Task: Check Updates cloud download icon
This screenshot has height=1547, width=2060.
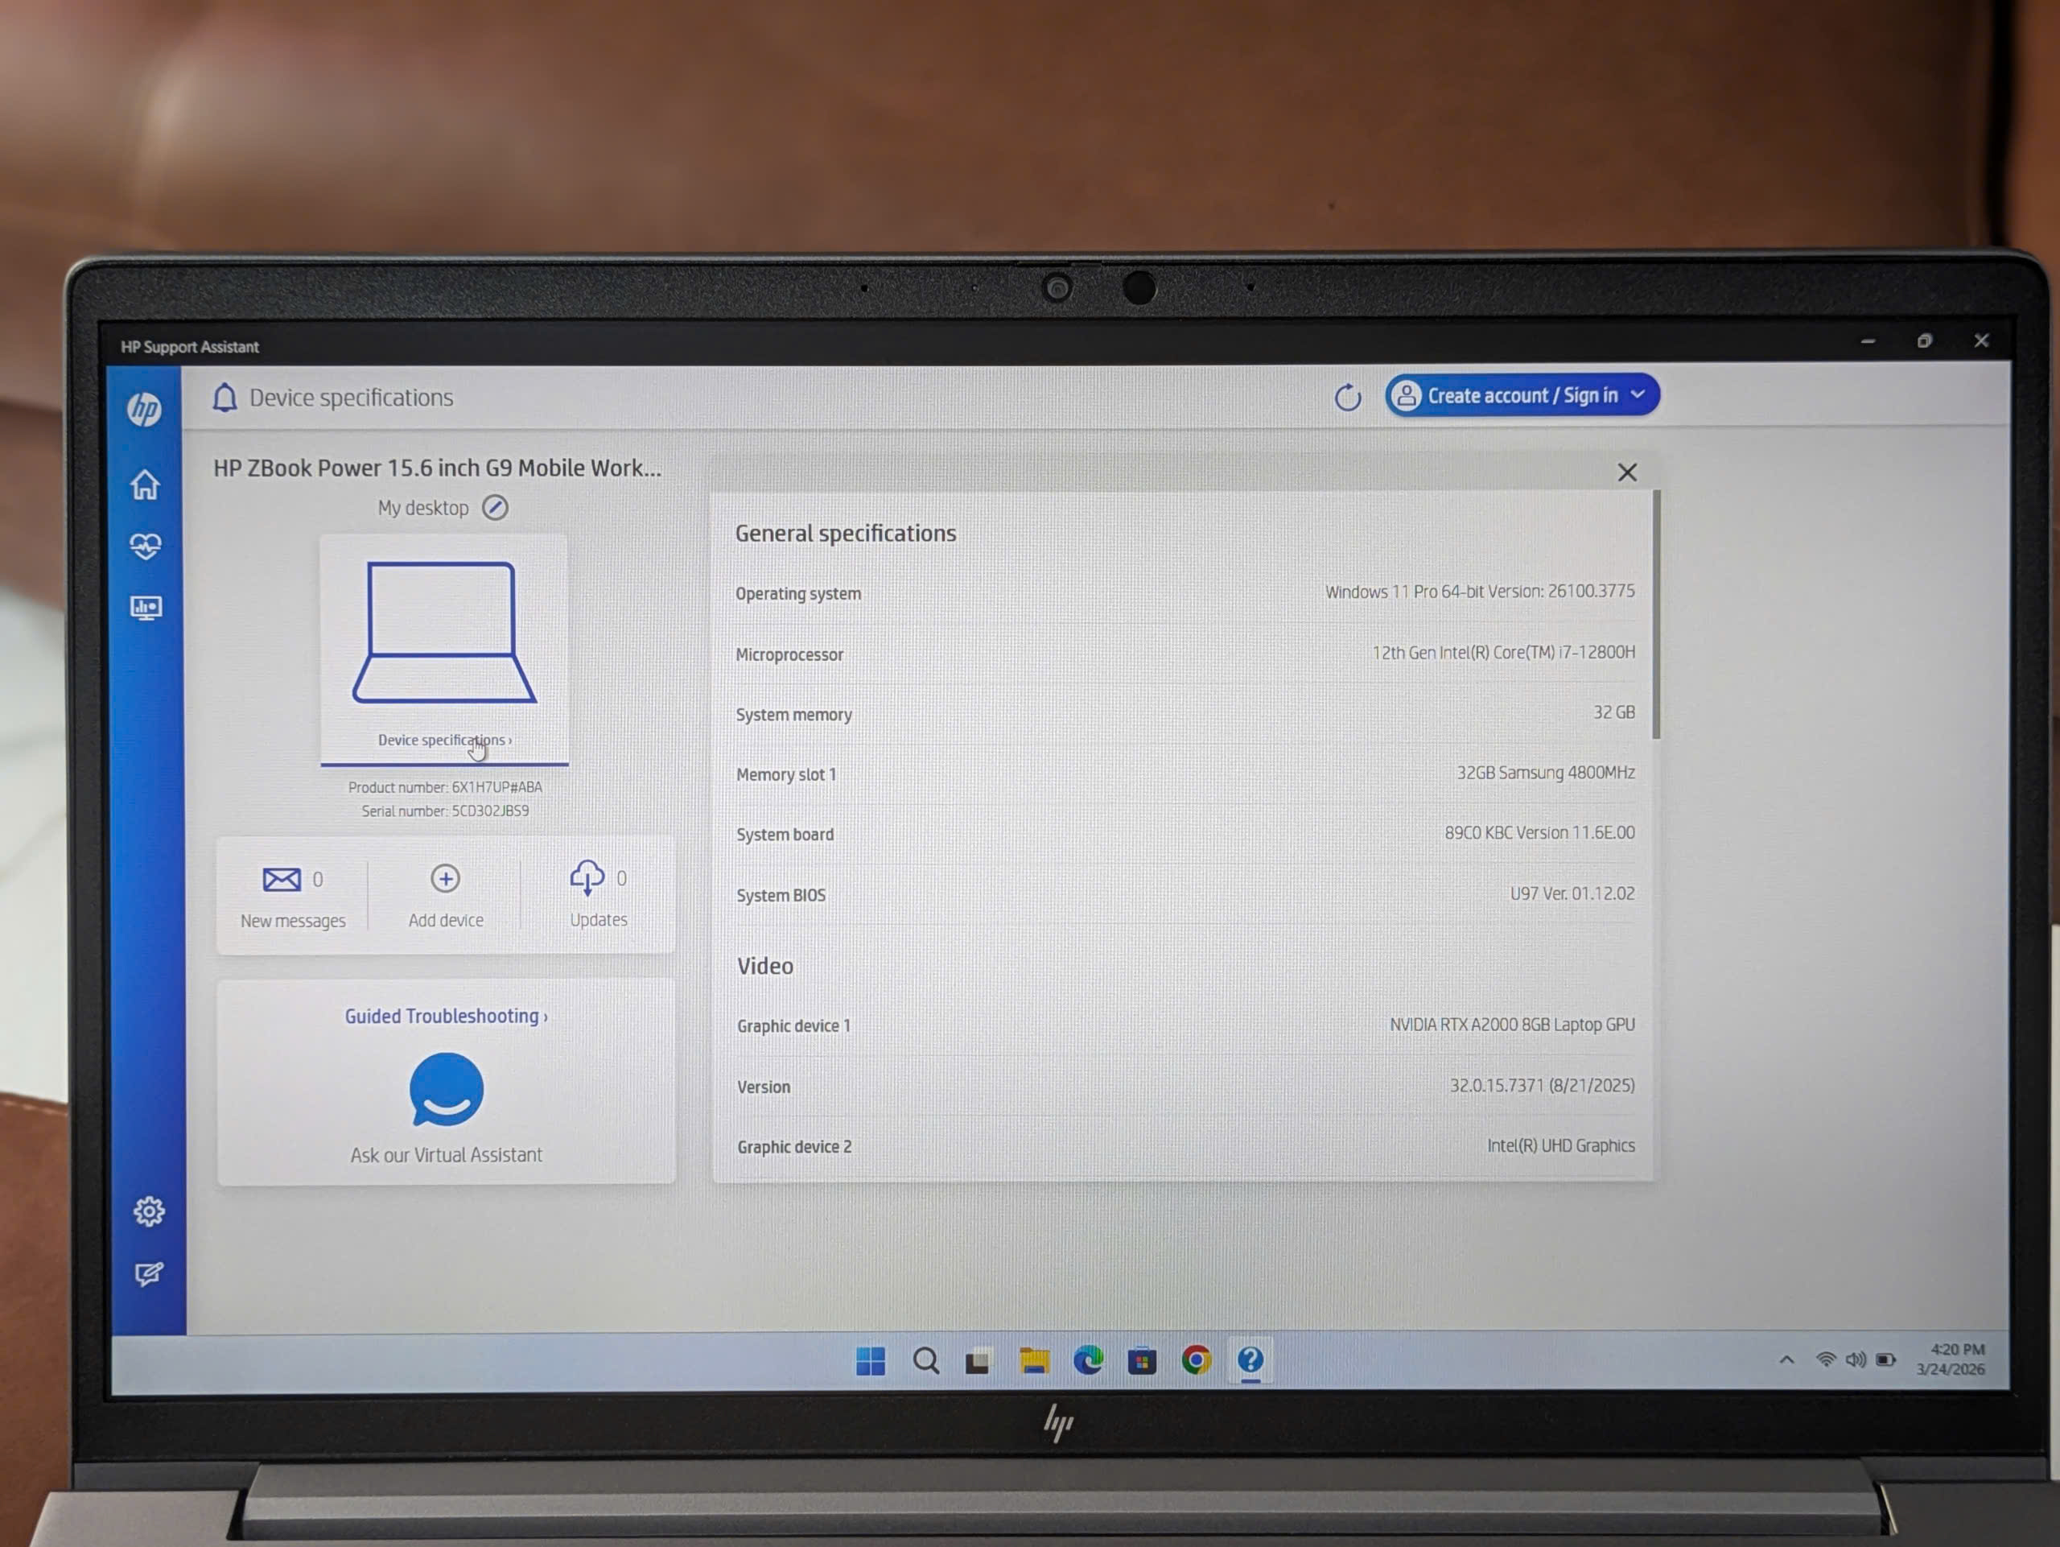Action: coord(587,877)
